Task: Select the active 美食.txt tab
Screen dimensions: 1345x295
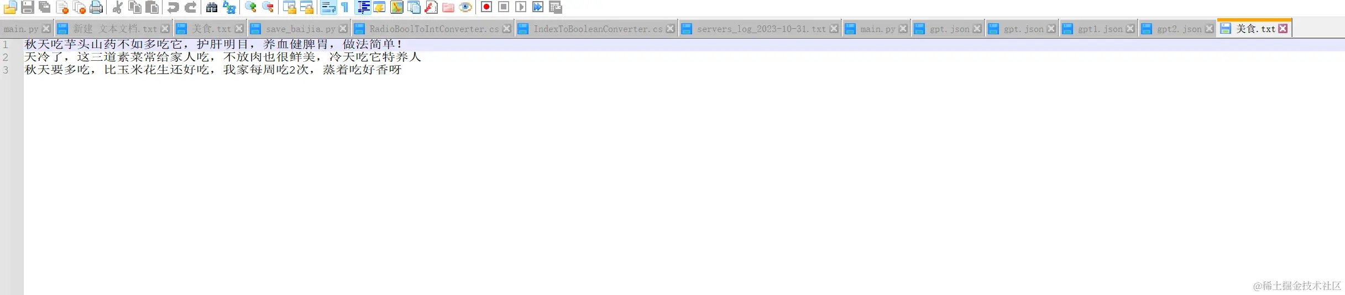Action: click(1255, 29)
